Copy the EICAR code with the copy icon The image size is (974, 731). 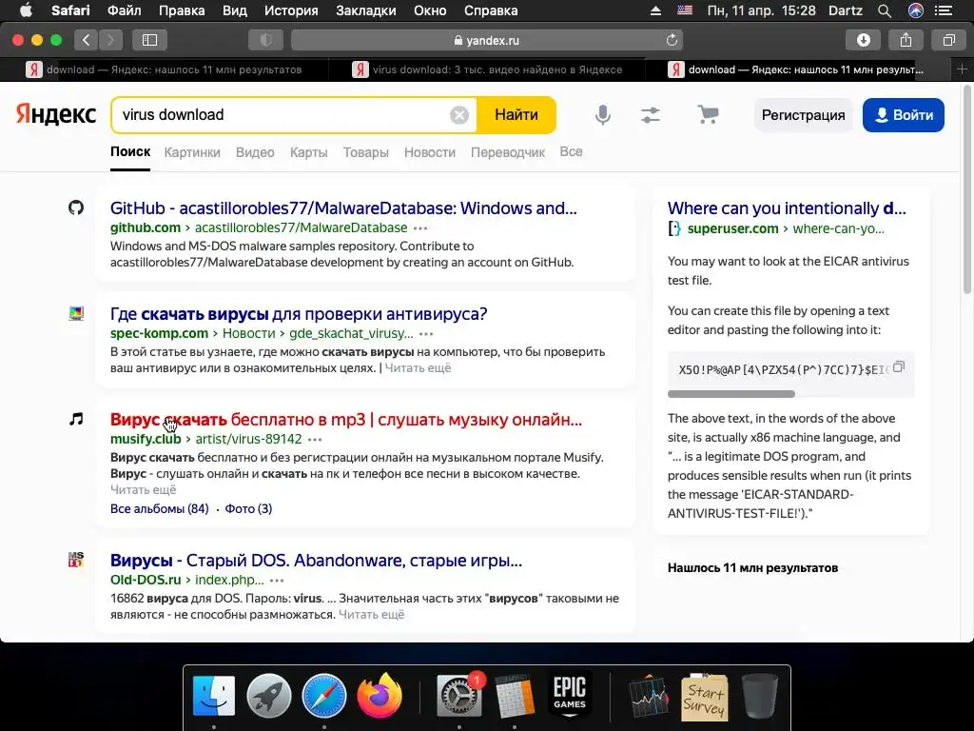(899, 366)
